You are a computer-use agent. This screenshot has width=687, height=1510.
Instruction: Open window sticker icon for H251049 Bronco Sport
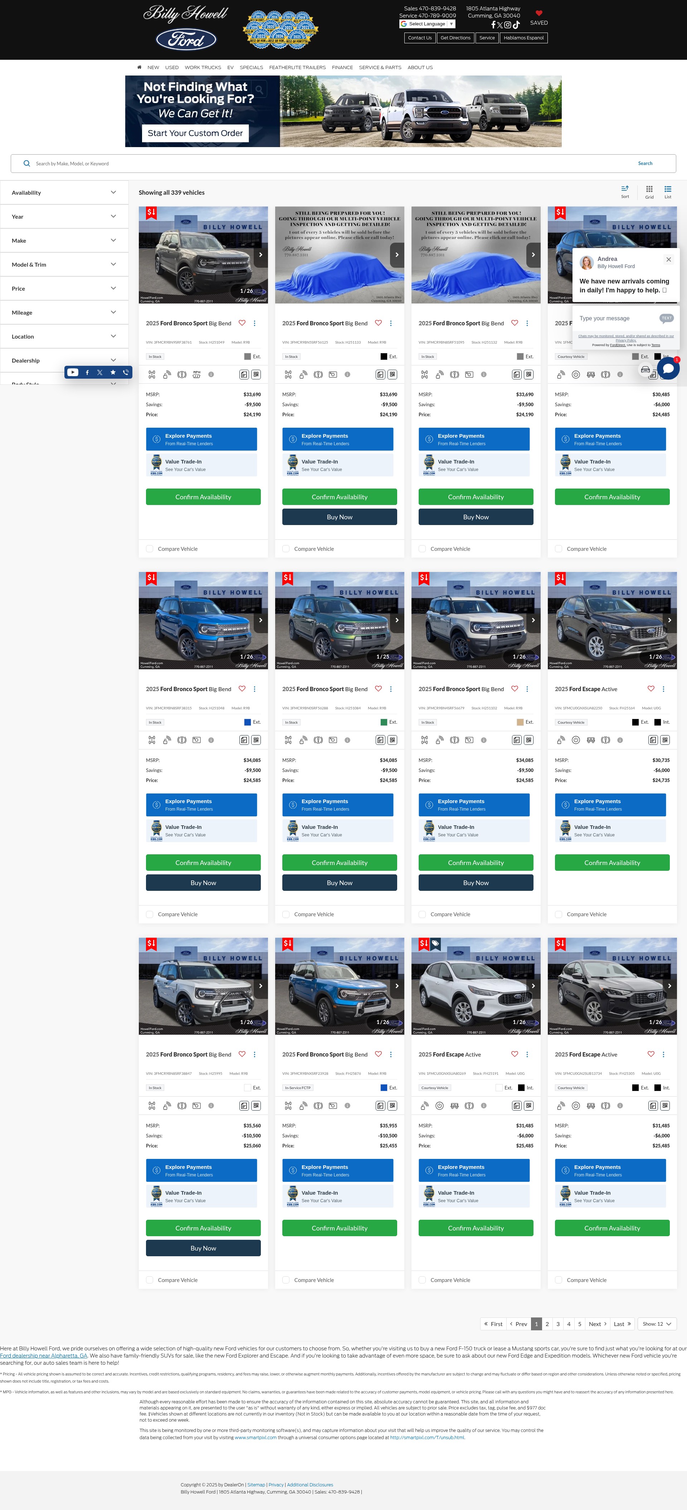(244, 374)
